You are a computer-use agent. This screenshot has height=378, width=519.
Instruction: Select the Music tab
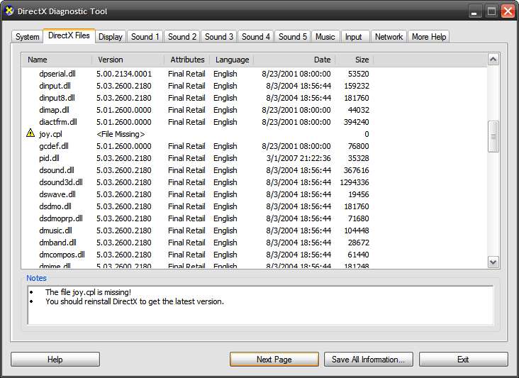click(x=325, y=37)
